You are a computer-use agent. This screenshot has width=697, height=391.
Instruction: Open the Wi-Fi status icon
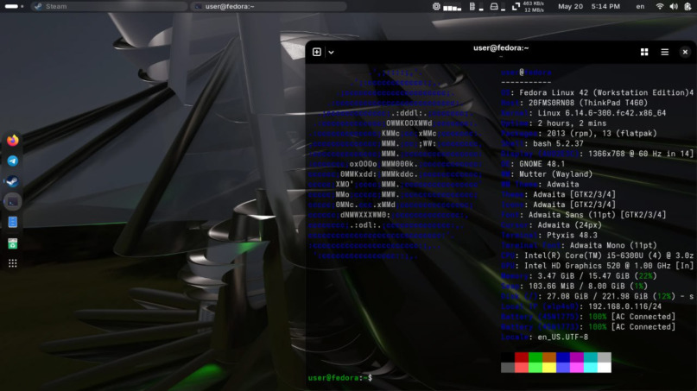660,6
